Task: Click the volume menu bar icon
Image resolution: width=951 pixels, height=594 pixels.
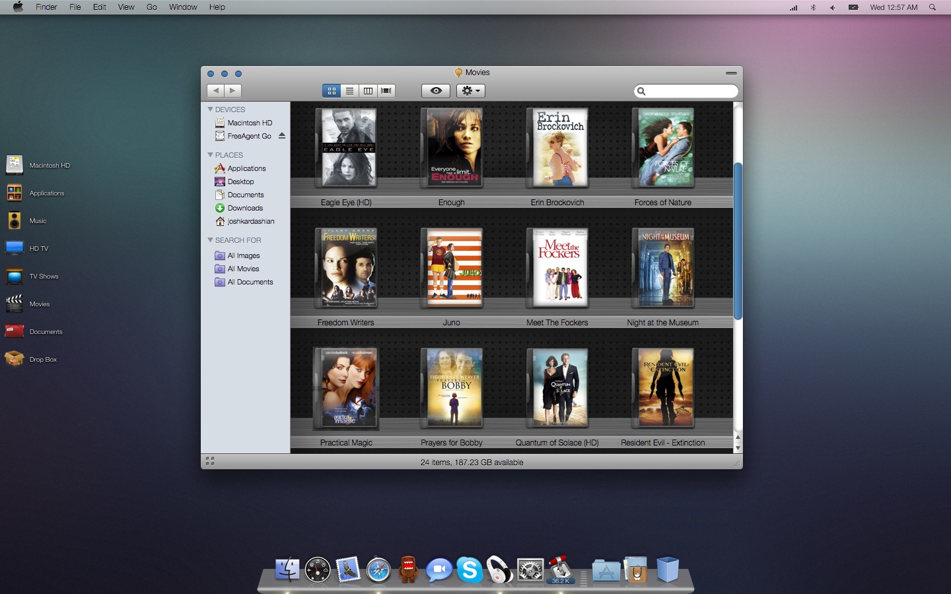Action: click(833, 7)
